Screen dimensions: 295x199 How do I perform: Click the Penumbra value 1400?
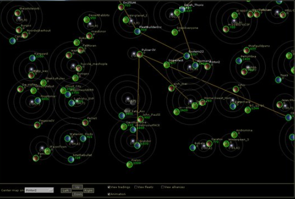246,59
